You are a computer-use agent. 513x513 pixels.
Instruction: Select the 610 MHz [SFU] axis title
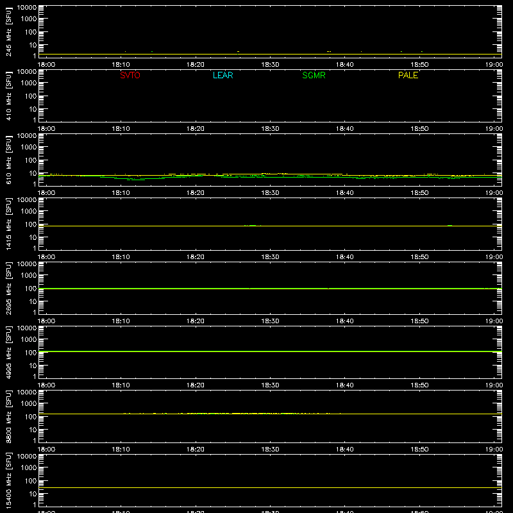tap(8, 160)
